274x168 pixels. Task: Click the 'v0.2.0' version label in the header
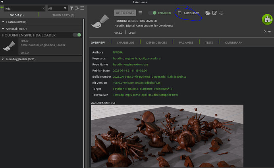(118, 32)
